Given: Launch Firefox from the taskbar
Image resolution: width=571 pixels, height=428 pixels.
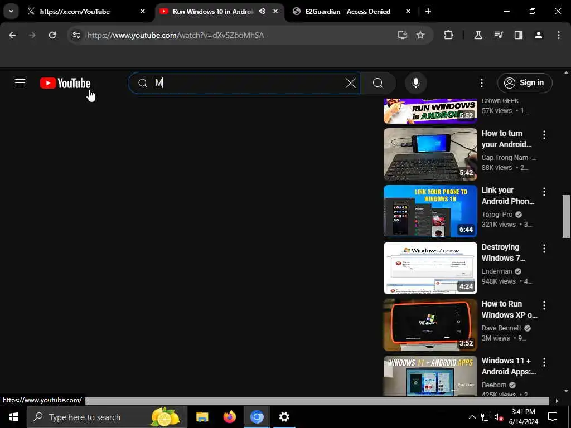Looking at the screenshot, I should tap(229, 417).
